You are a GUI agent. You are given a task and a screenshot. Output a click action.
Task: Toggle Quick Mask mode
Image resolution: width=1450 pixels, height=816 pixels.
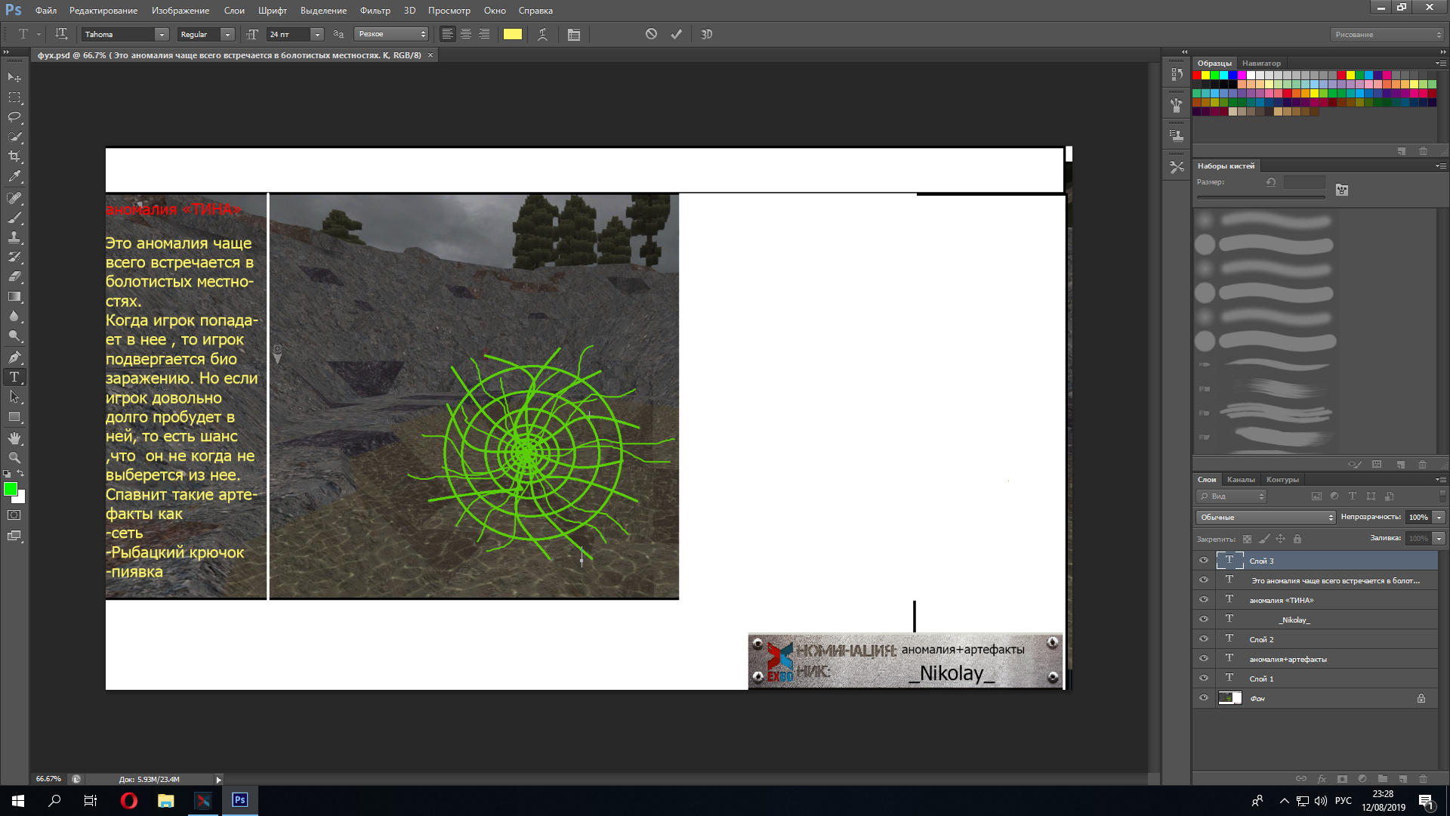(x=14, y=515)
